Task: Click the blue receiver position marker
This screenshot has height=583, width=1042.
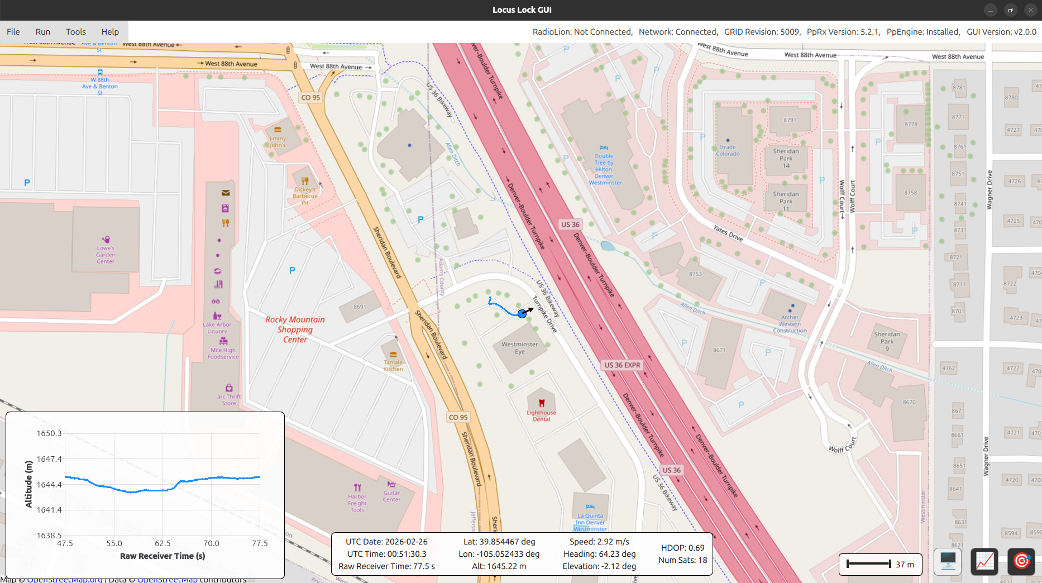Action: click(522, 314)
